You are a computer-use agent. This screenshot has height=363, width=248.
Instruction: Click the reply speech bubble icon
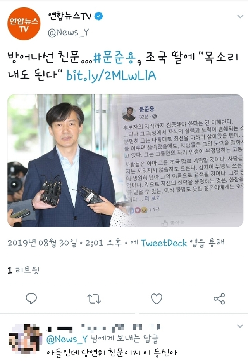point(31,298)
